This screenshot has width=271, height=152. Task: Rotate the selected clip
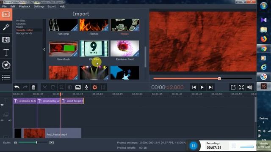pos(53,87)
